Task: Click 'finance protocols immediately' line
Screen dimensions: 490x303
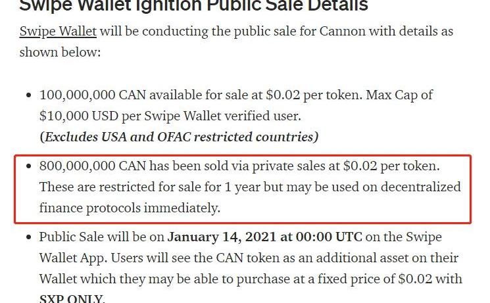Action: point(130,208)
